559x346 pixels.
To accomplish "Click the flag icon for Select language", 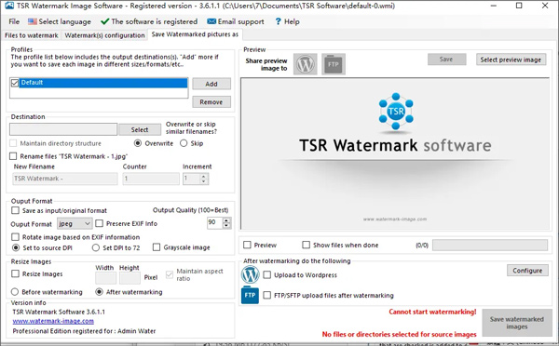I will [33, 21].
